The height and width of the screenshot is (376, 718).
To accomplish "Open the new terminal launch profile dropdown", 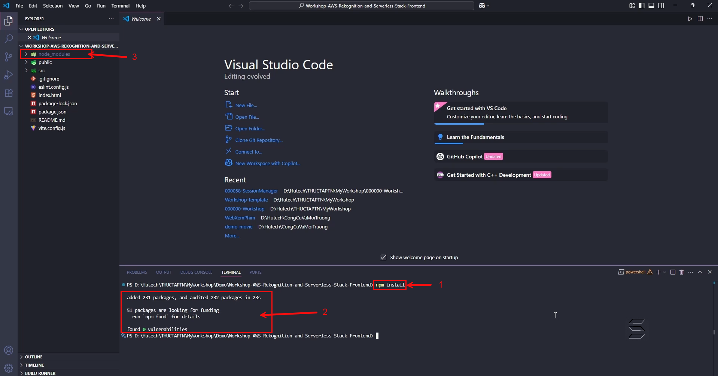I will point(664,272).
